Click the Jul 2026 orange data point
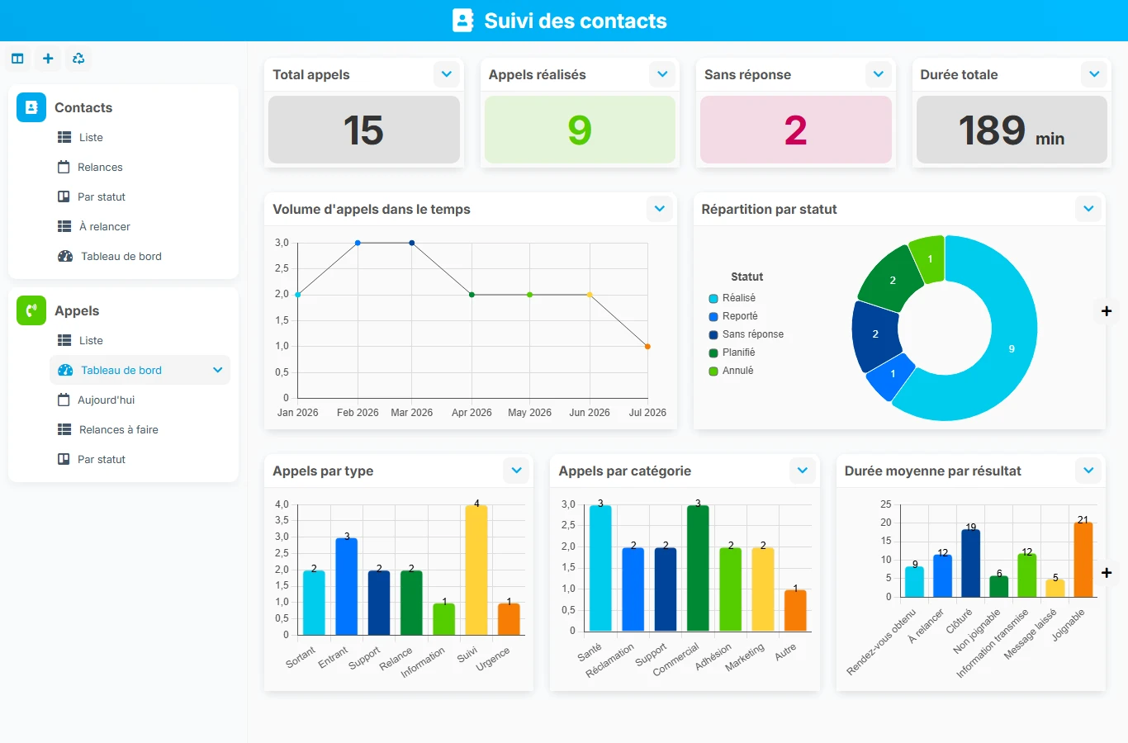The width and height of the screenshot is (1128, 743). pos(647,347)
